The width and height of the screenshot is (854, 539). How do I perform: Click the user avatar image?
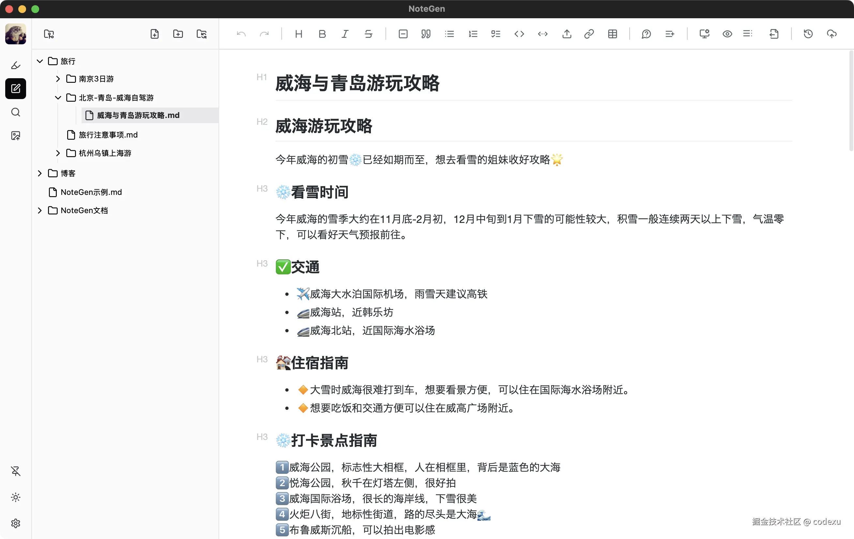[x=16, y=34]
